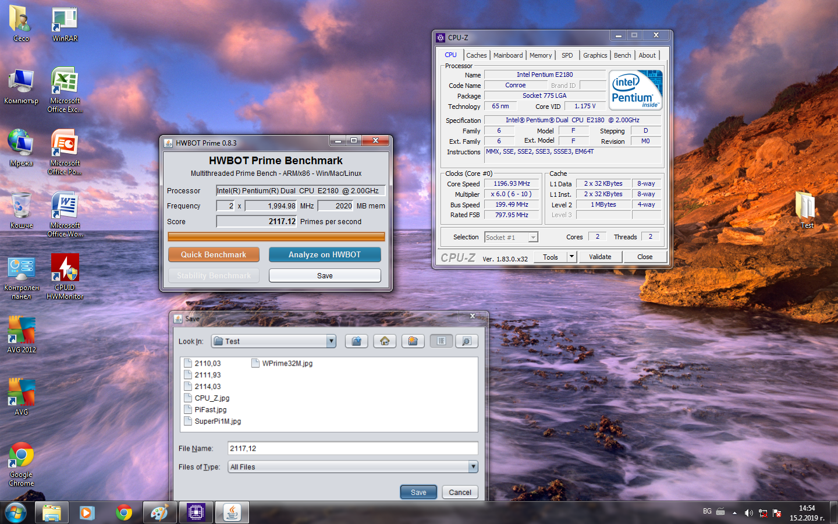Image resolution: width=838 pixels, height=524 pixels.
Task: Open the media player taskbar icon
Action: 87,513
